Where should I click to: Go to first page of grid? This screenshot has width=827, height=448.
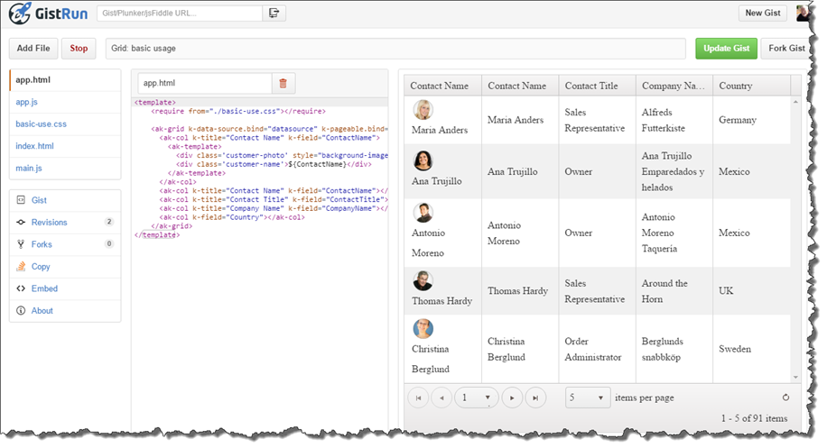pyautogui.click(x=419, y=398)
